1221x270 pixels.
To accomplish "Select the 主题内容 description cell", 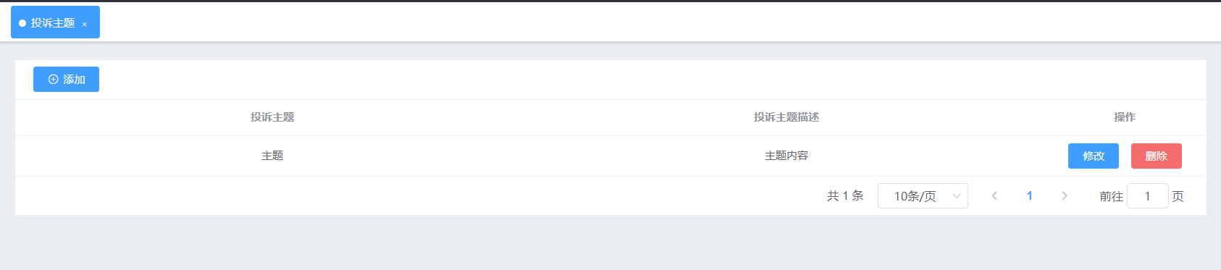I will (786, 156).
